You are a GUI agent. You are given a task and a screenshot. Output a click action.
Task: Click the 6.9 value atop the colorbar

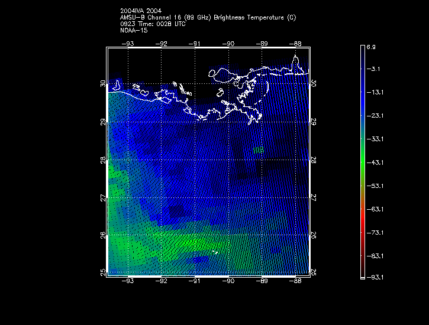pyautogui.click(x=371, y=47)
